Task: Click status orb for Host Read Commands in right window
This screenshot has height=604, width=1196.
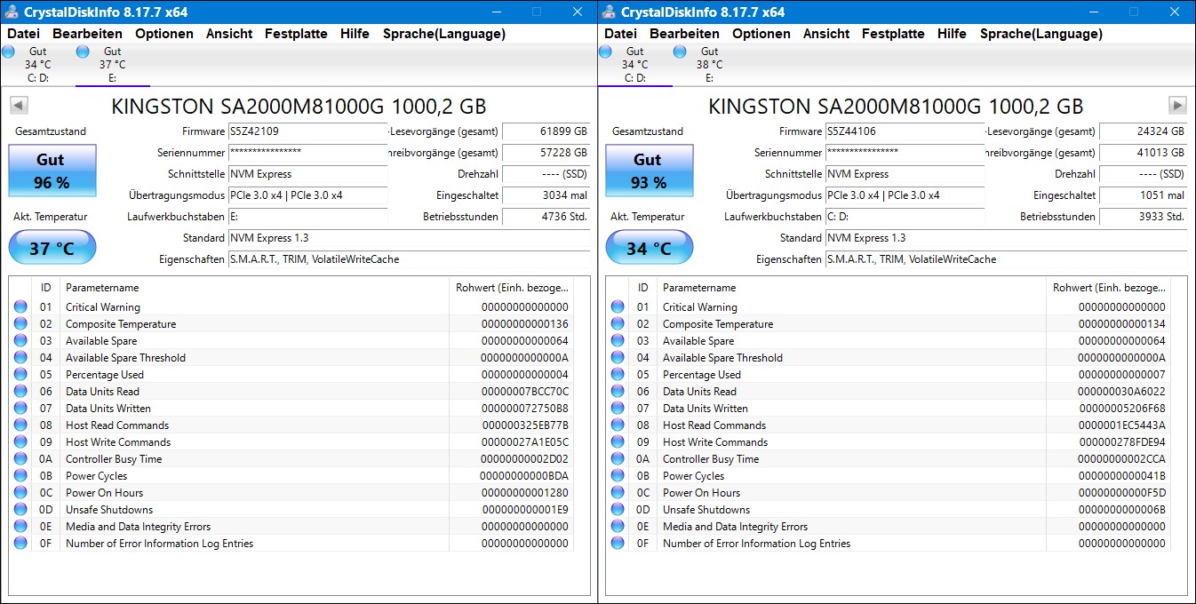Action: click(618, 425)
